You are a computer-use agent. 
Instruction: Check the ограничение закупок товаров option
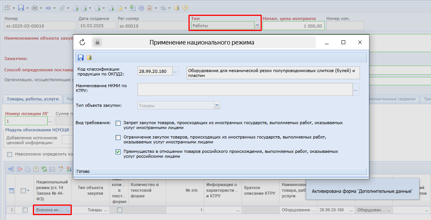tap(118, 137)
